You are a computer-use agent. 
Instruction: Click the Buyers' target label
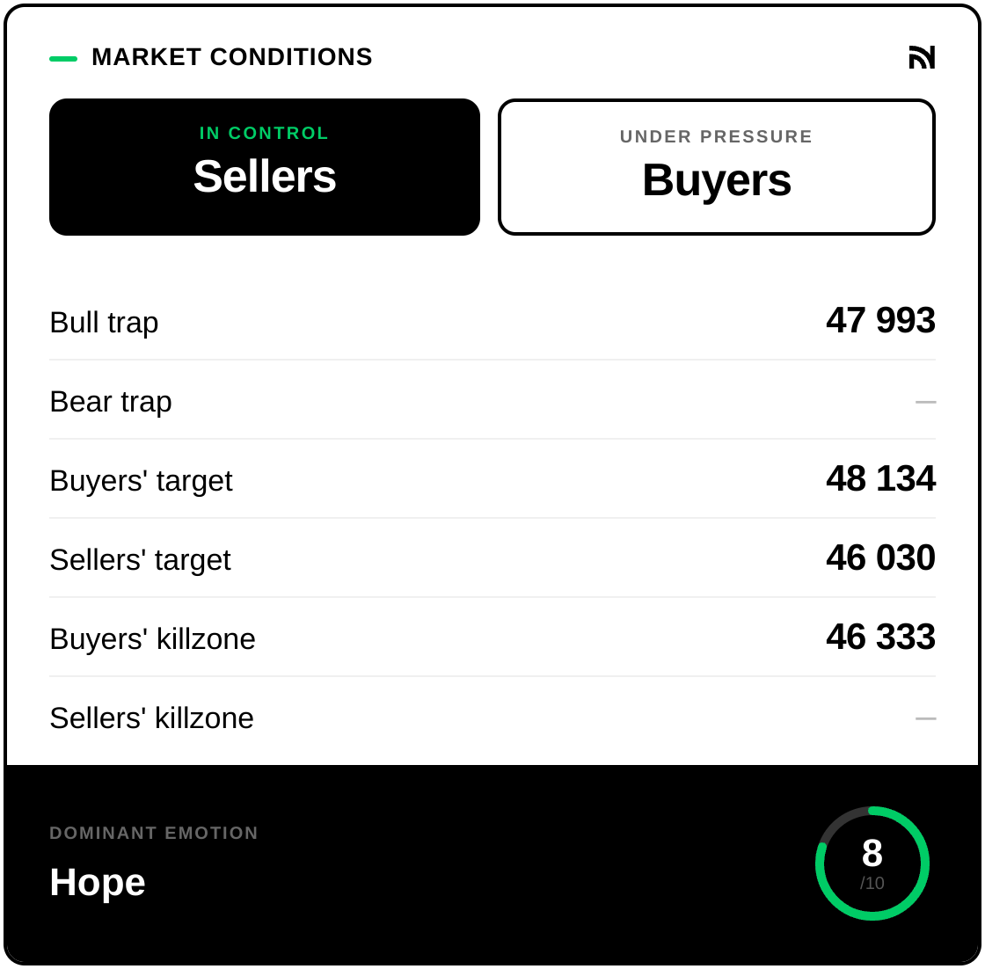point(141,481)
